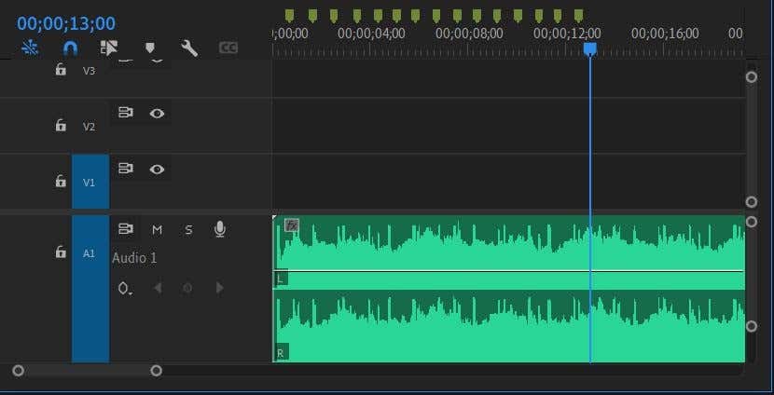The height and width of the screenshot is (395, 774).
Task: Click left handle of horizontal zoom bar
Action: pyautogui.click(x=18, y=371)
